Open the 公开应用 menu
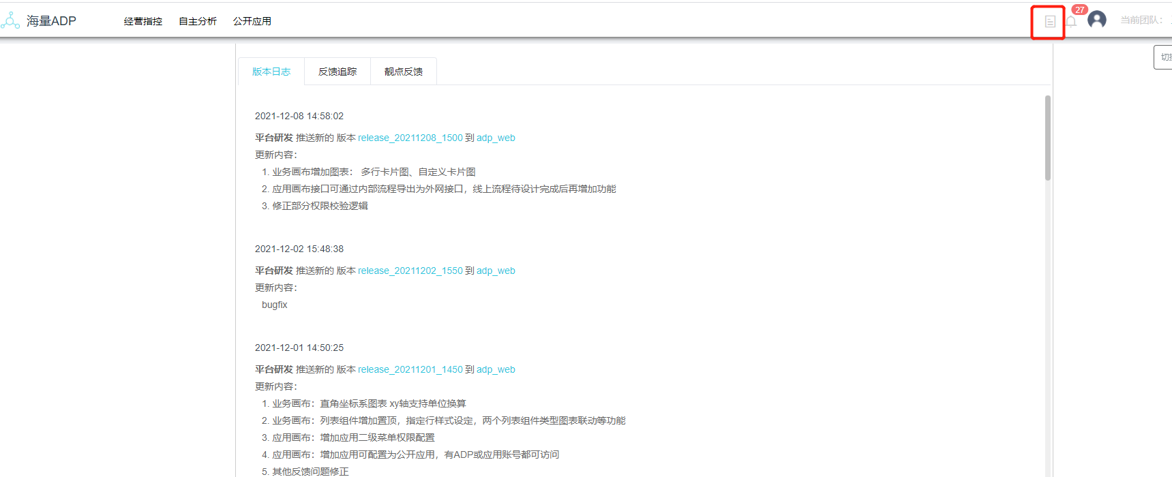1172x477 pixels. point(252,21)
